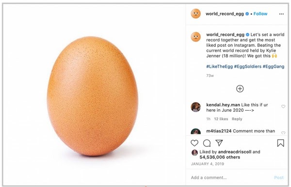Open world_record_egg profile avatar in header

[195, 14]
